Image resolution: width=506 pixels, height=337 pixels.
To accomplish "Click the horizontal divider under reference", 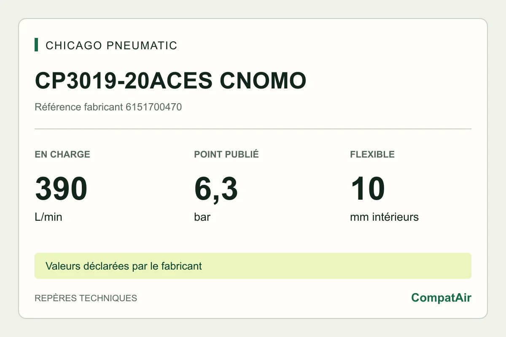I will click(253, 128).
